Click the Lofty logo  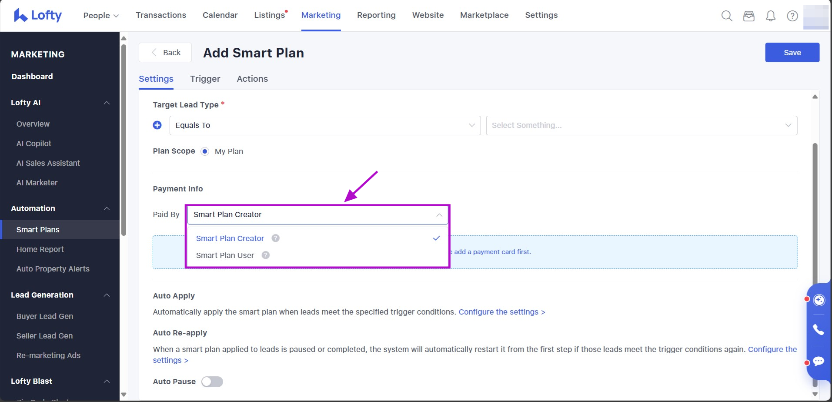[38, 15]
